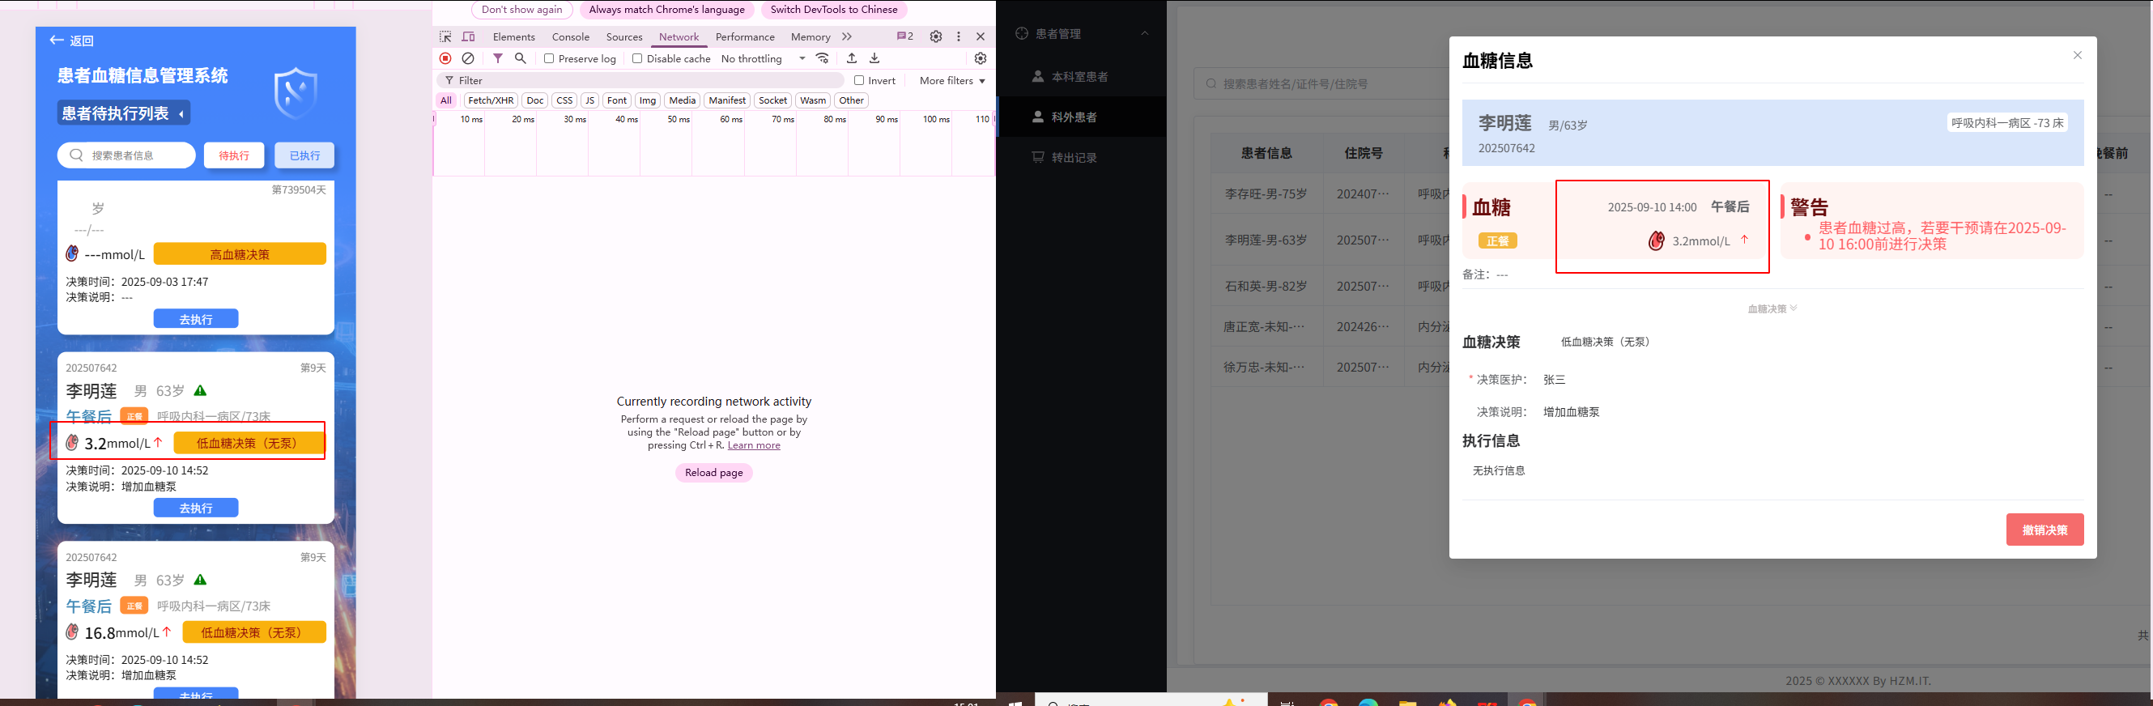Open the issues counter showing 2
The image size is (2153, 706).
[905, 36]
